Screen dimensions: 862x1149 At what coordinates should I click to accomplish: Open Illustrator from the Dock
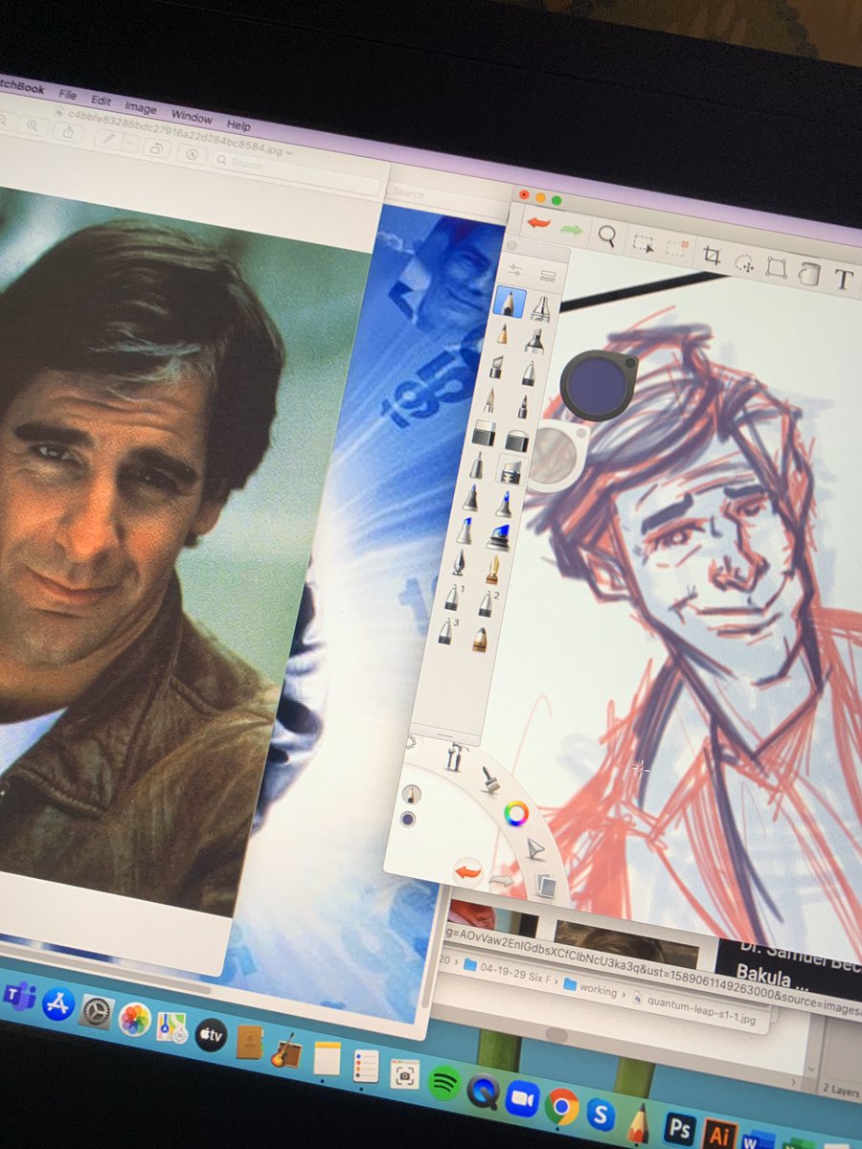tap(721, 1136)
